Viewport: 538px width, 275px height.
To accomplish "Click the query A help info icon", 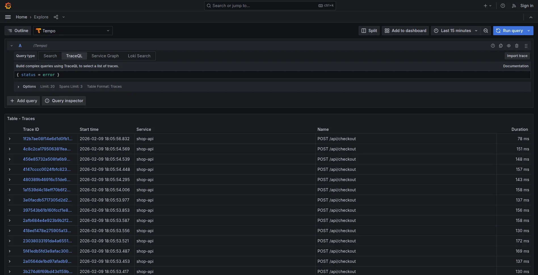I will (x=493, y=46).
